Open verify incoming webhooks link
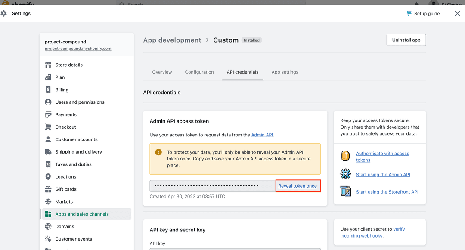This screenshot has height=250, width=465. [x=372, y=232]
